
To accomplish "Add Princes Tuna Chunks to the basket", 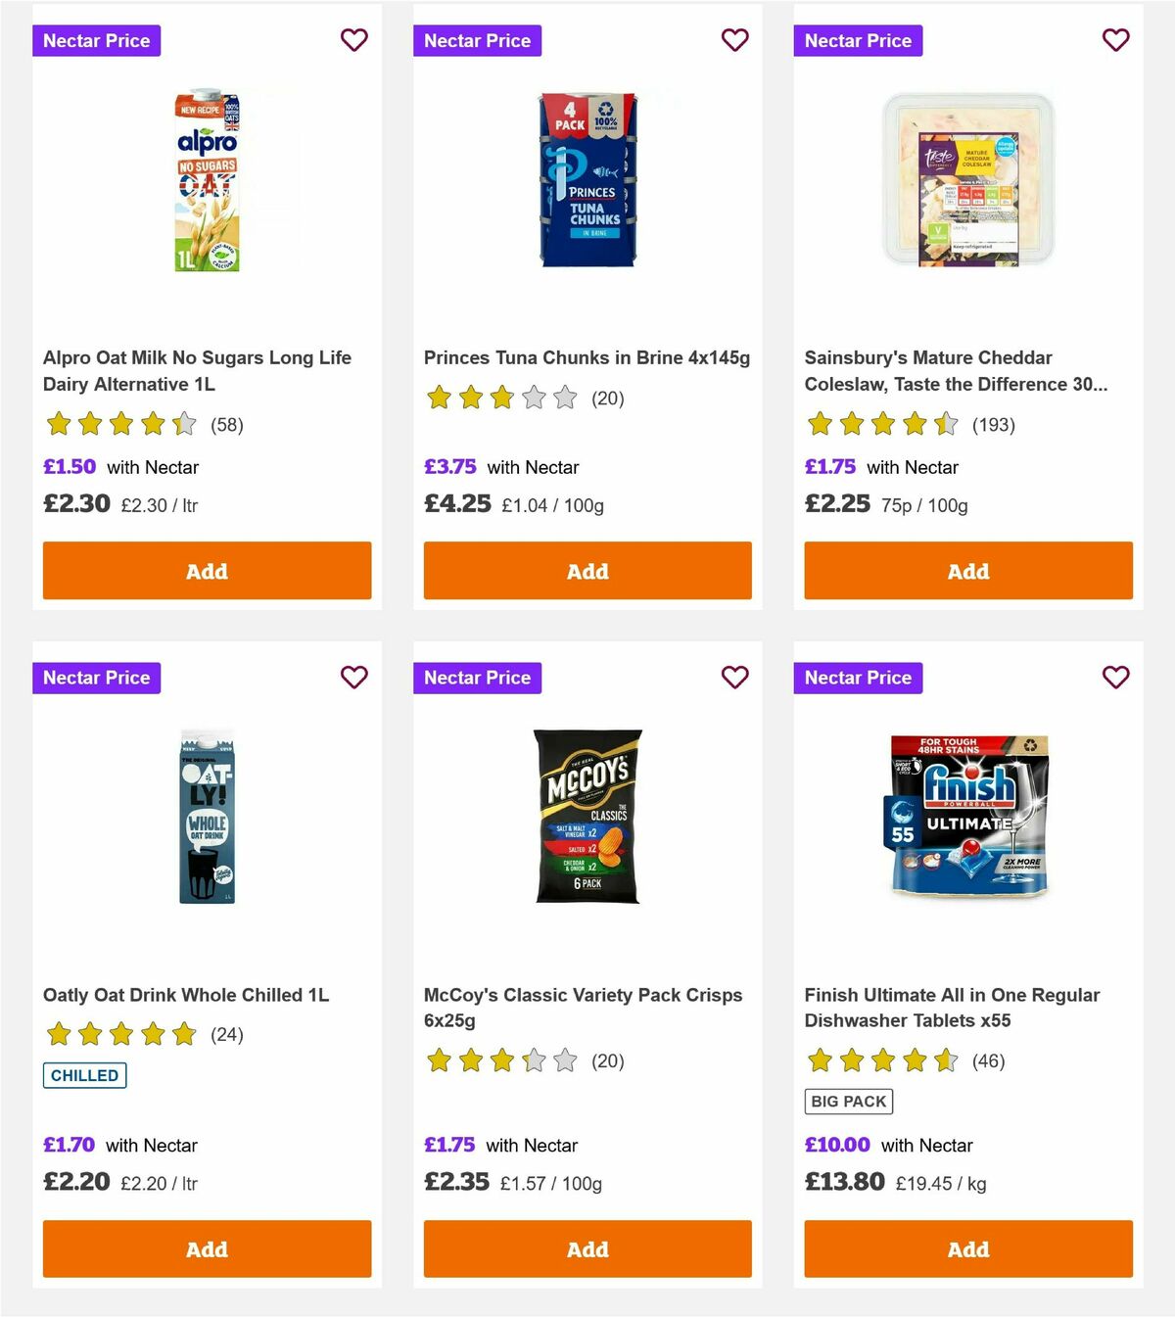I will point(587,570).
